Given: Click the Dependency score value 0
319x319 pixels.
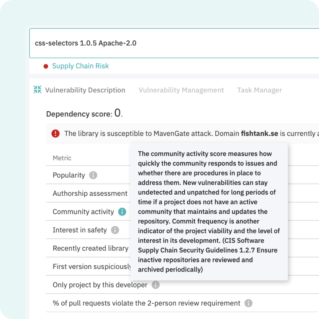Looking at the screenshot, I should pos(117,113).
